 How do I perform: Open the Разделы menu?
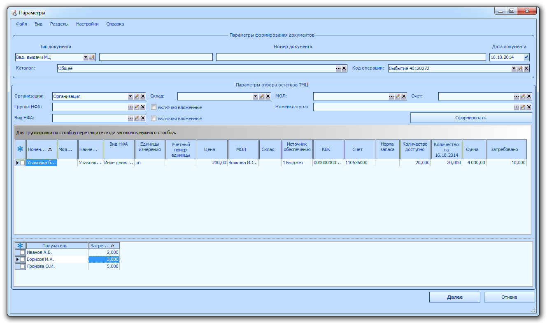[x=59, y=24]
